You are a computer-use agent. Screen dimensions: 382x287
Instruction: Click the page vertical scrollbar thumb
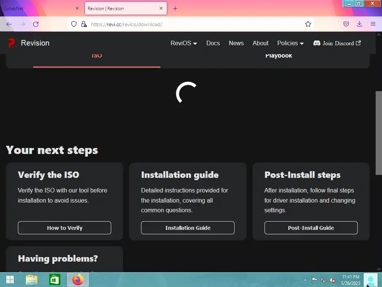coord(379,133)
